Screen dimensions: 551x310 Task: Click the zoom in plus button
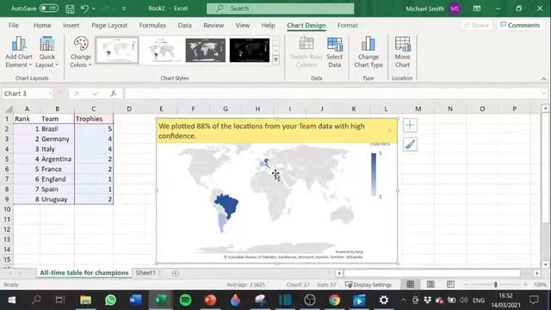click(525, 284)
